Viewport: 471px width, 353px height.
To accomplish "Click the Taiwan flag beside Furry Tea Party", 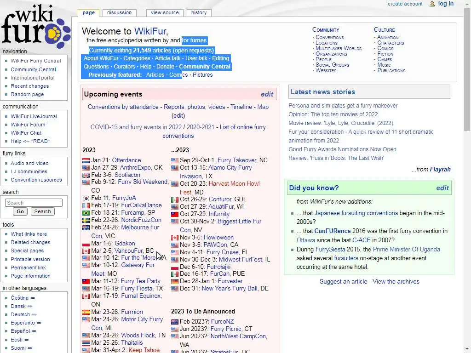I will point(86,282).
